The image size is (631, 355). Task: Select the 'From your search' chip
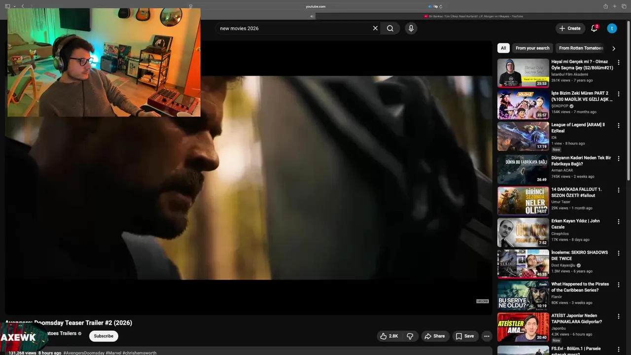pyautogui.click(x=532, y=48)
